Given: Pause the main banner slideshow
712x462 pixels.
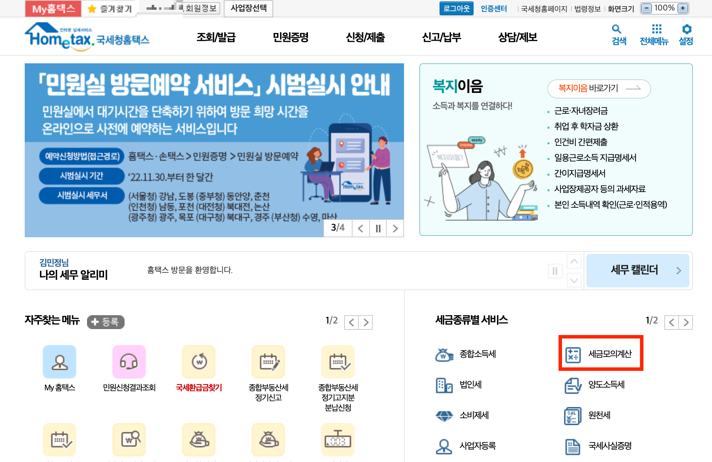Looking at the screenshot, I should (378, 229).
